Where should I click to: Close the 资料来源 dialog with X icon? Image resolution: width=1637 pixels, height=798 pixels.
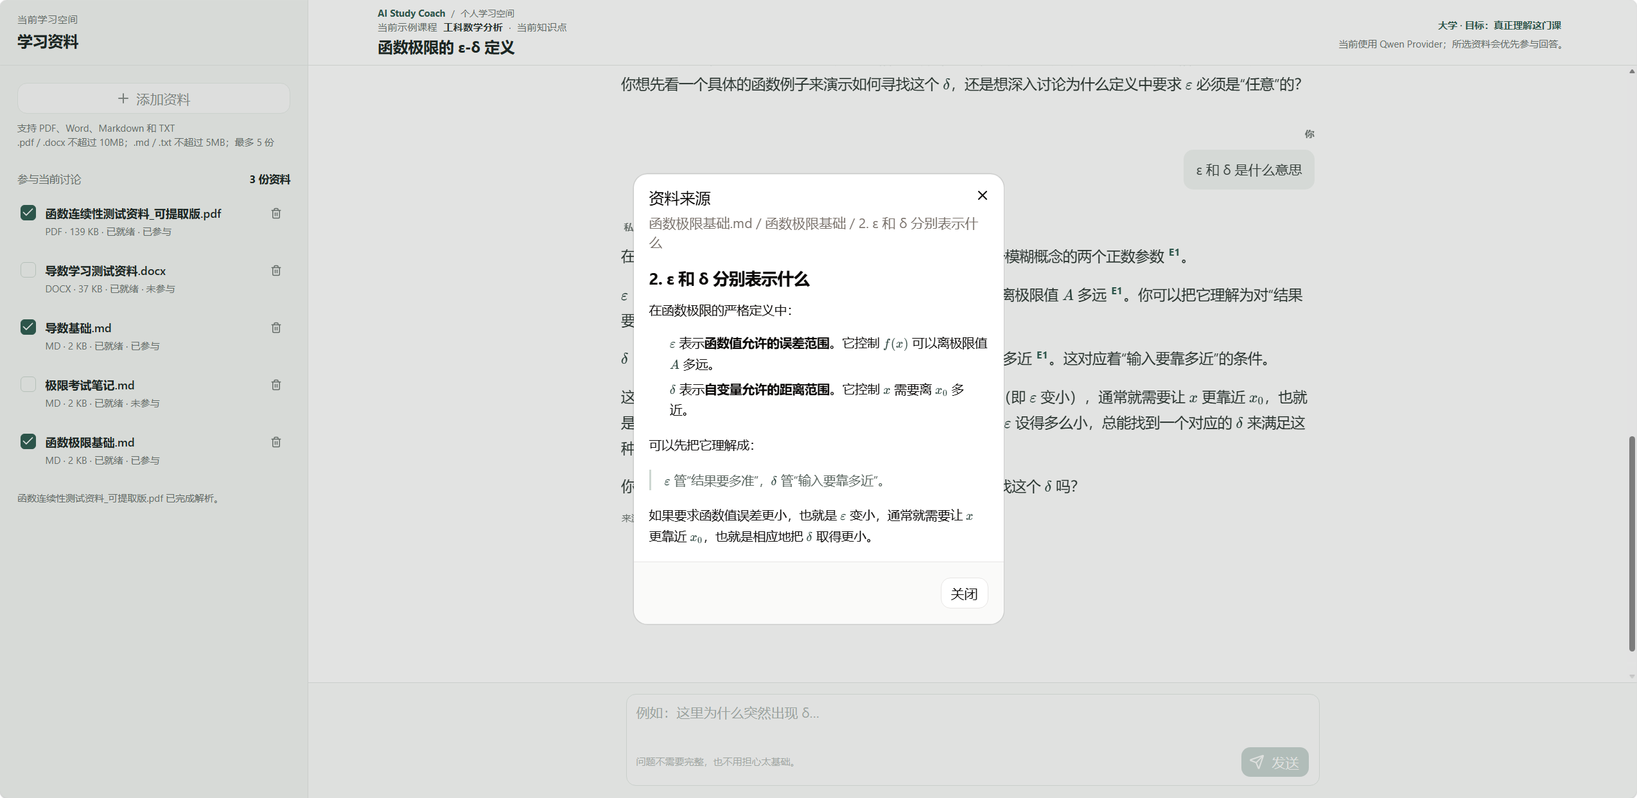click(x=982, y=195)
